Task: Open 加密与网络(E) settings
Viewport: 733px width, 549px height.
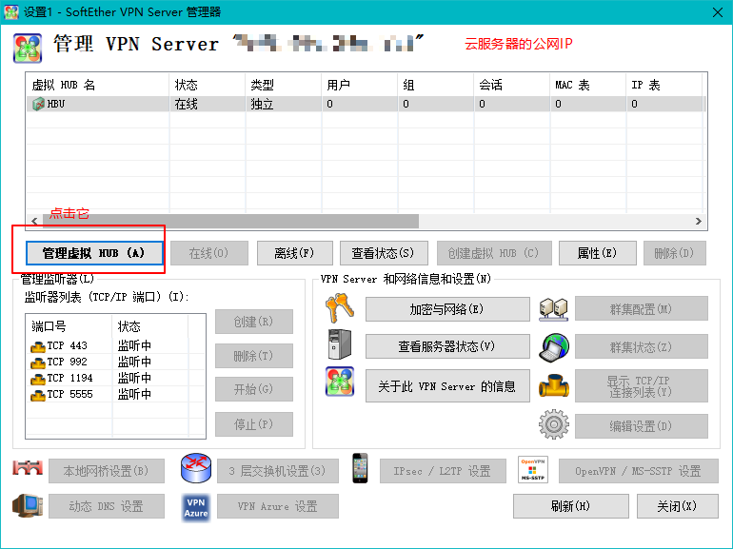Action: [447, 309]
